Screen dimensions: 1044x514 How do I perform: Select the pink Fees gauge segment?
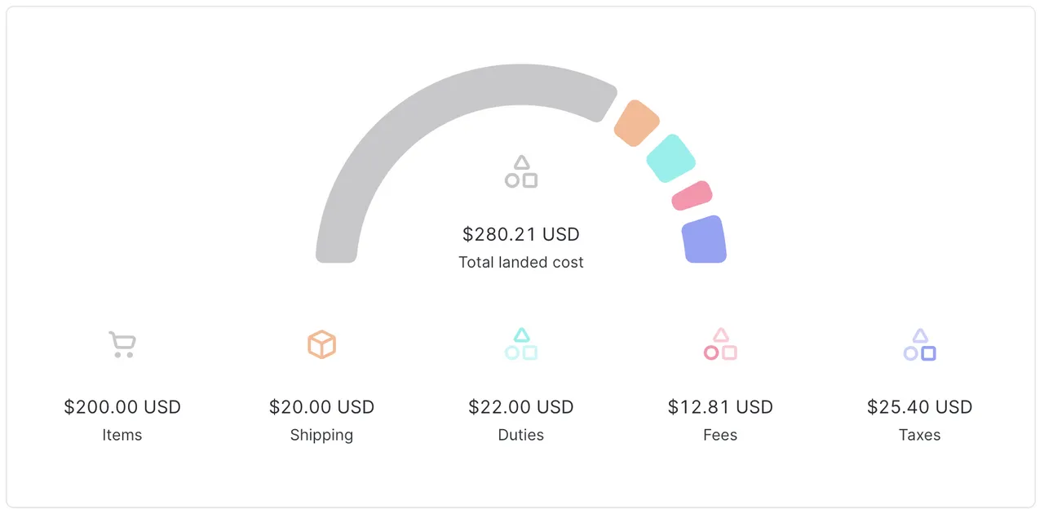pyautogui.click(x=692, y=196)
